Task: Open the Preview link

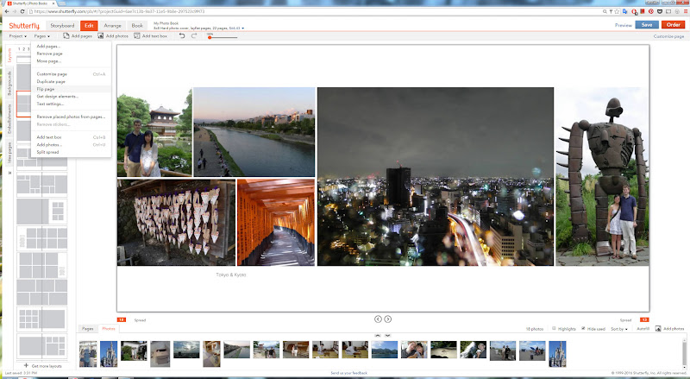Action: pyautogui.click(x=623, y=25)
